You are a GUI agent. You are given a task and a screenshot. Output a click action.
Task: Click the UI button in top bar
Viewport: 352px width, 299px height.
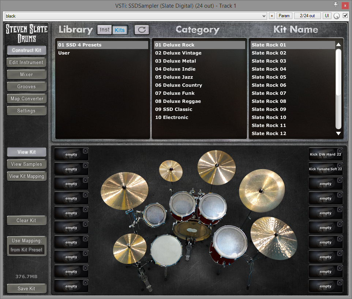(327, 16)
